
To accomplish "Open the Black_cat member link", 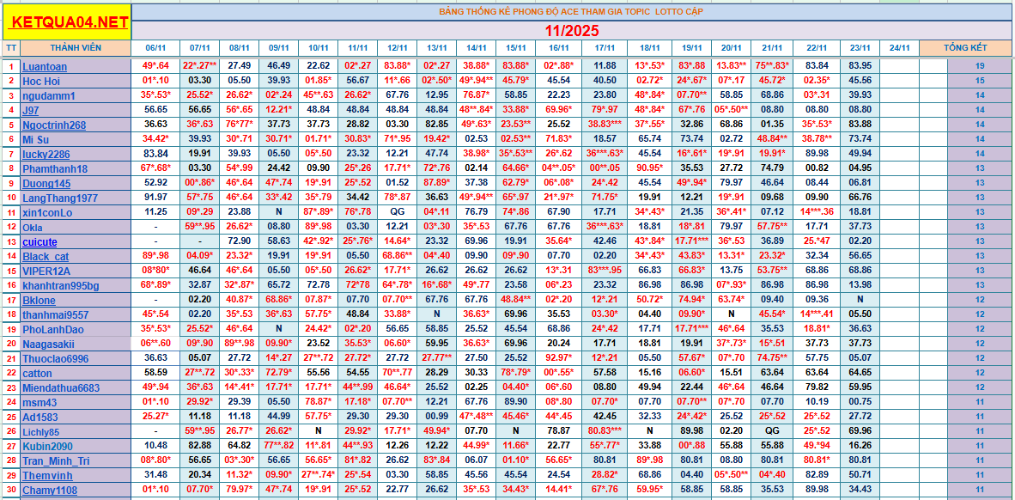I will coord(46,256).
